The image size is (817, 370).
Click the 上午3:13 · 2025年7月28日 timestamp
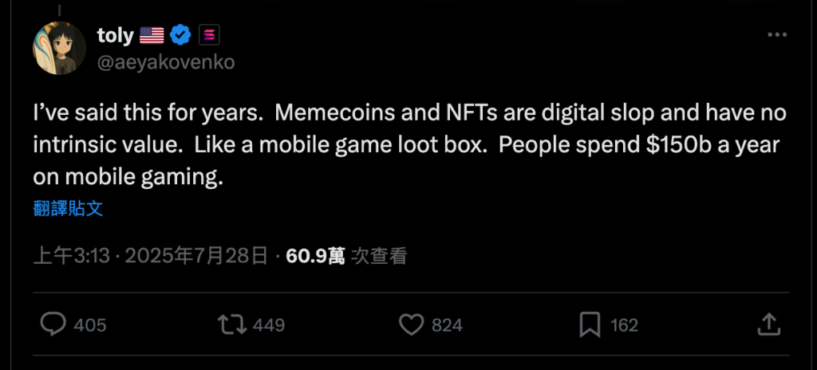150,256
